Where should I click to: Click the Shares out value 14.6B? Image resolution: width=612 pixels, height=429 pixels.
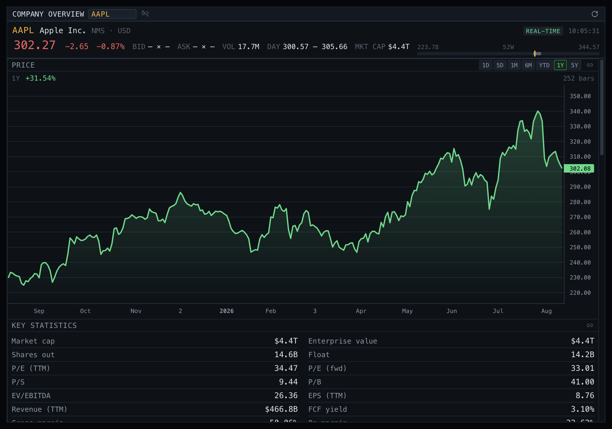coord(286,355)
